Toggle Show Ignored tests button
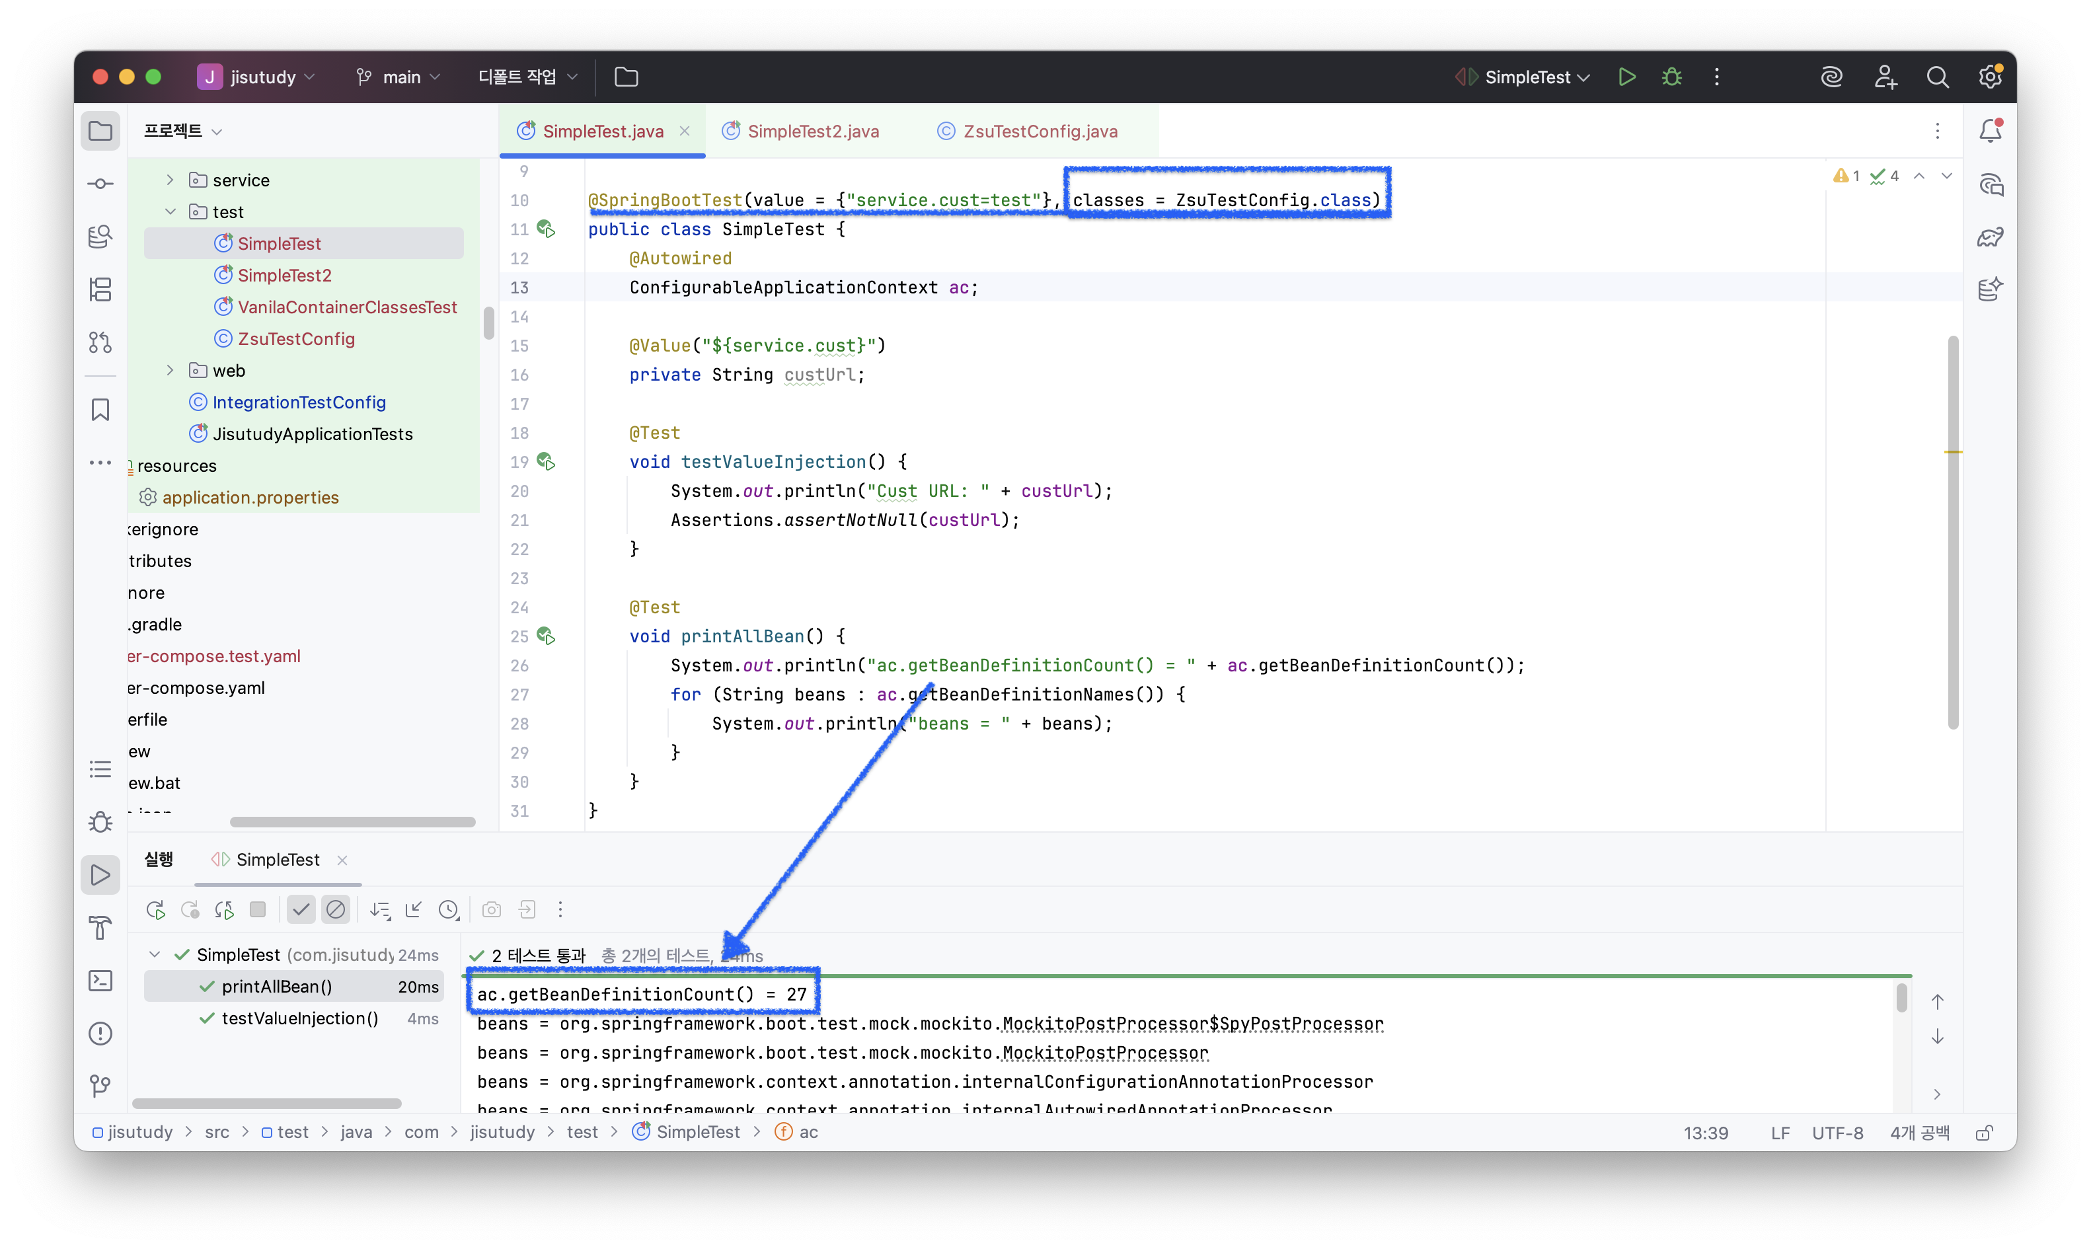2091x1249 pixels. tap(335, 909)
